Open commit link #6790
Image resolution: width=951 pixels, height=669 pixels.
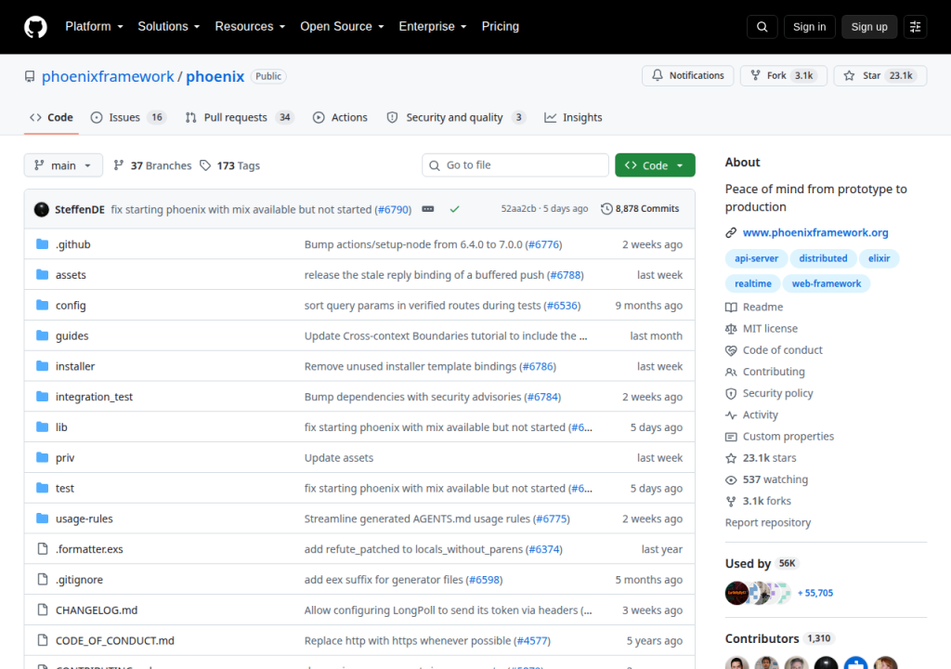tap(393, 209)
